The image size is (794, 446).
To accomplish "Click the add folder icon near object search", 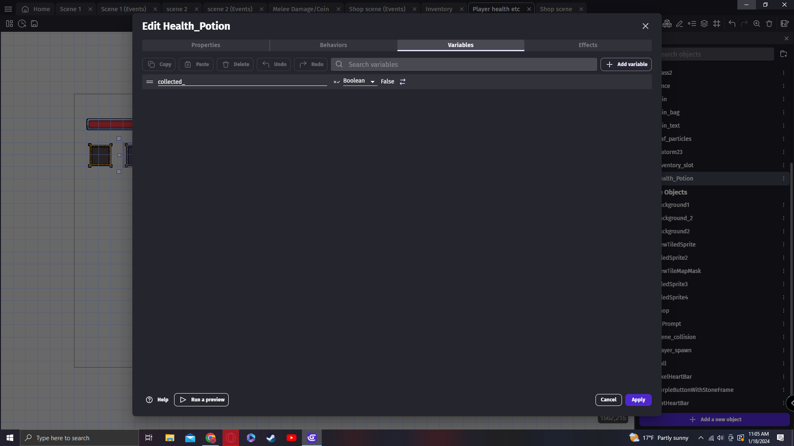I will pos(783,54).
